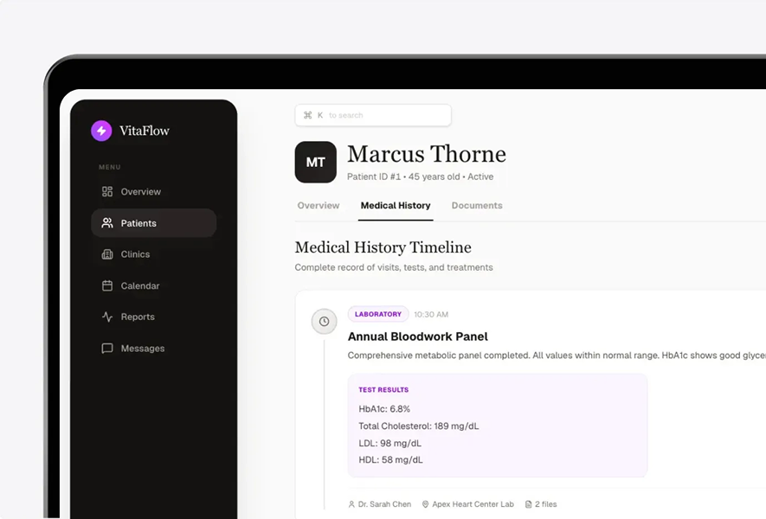766x519 pixels.
Task: Click the Comprehensive metabolic panel description
Action: pos(557,356)
